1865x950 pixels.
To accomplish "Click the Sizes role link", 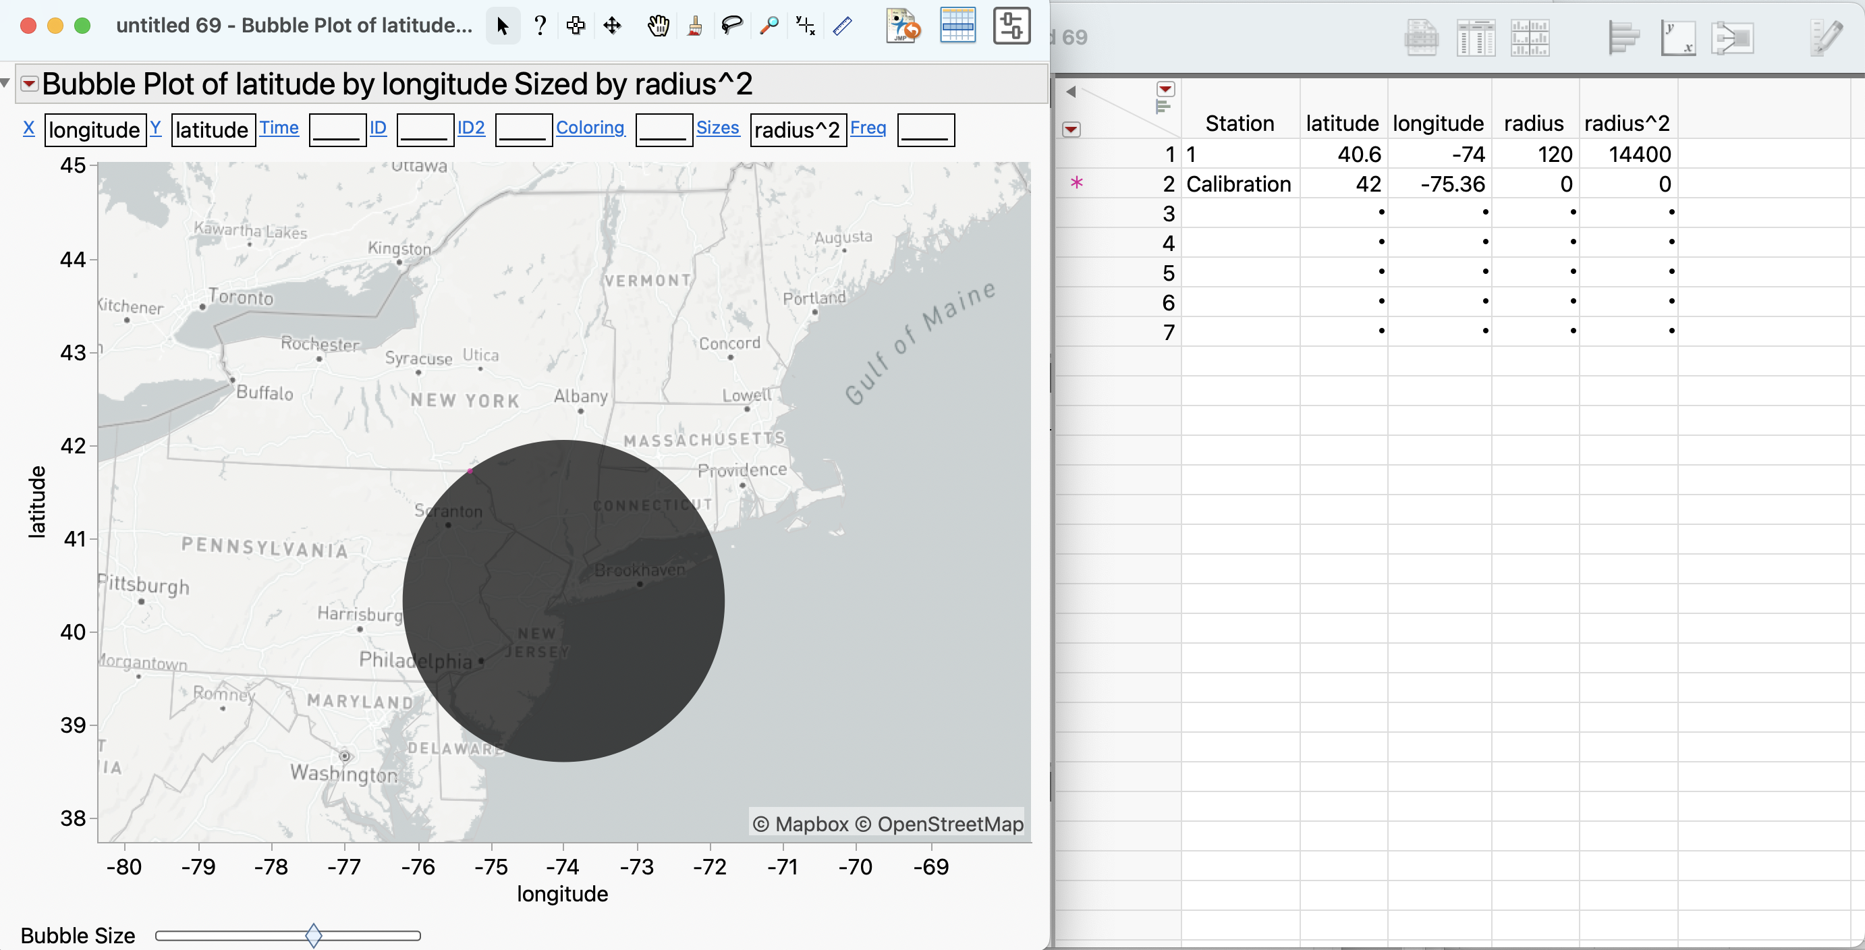I will pos(717,128).
